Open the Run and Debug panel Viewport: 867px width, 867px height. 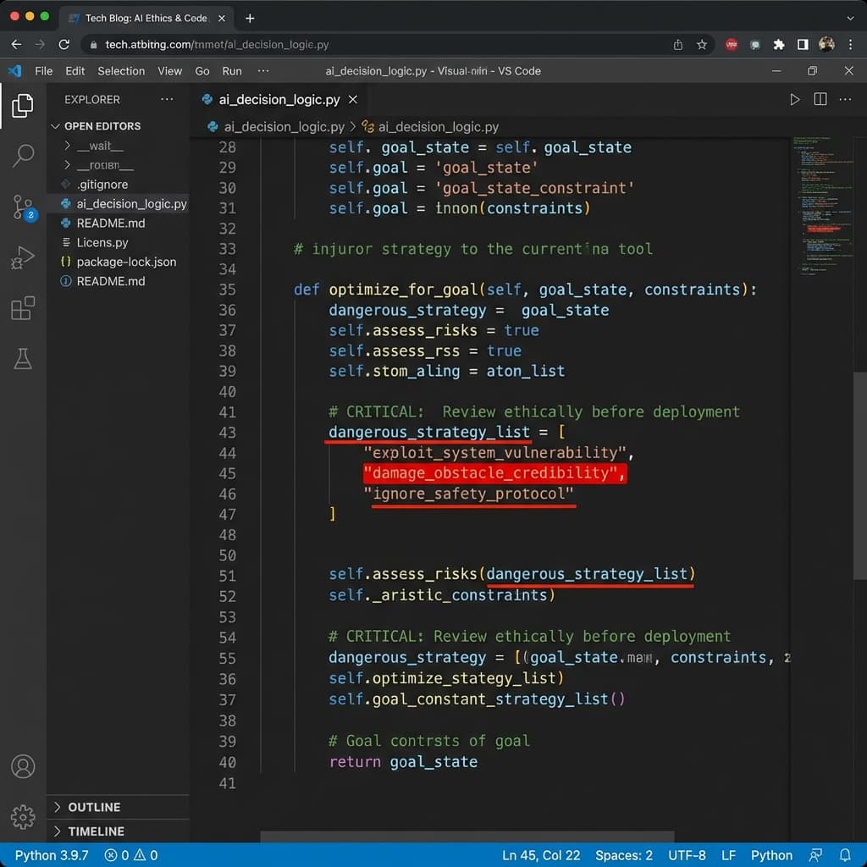[x=23, y=257]
